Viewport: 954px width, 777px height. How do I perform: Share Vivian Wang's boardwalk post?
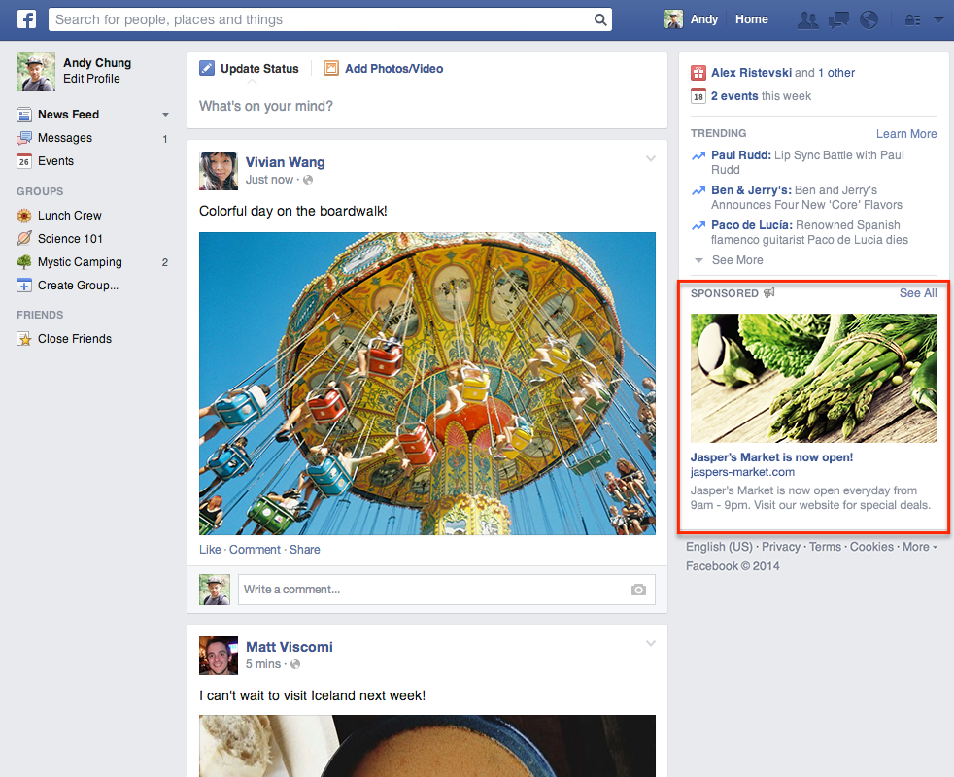pos(305,550)
